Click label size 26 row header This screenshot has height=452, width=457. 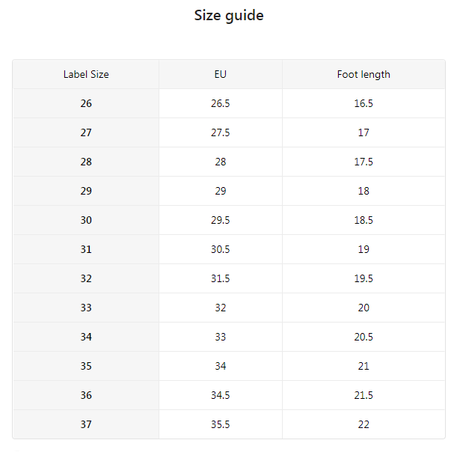point(86,103)
